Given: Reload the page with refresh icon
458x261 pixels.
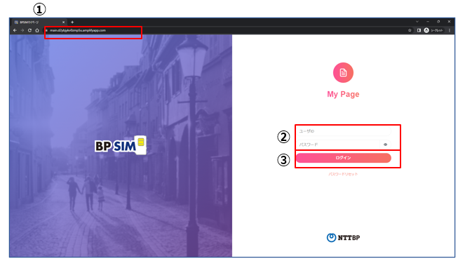Looking at the screenshot, I should [x=29, y=30].
